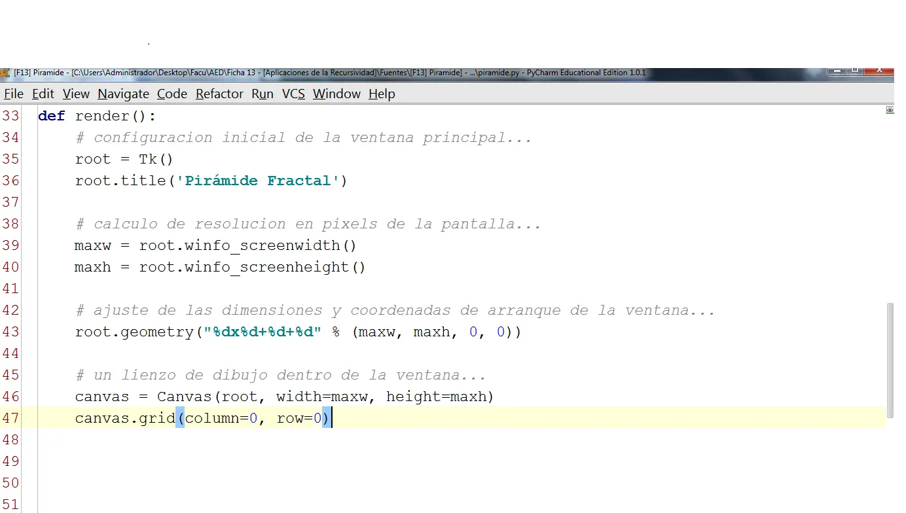Open the Code menu
This screenshot has height=513, width=906.
pyautogui.click(x=171, y=94)
